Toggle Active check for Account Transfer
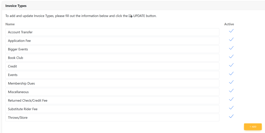265x133 pixels. tap(231, 31)
